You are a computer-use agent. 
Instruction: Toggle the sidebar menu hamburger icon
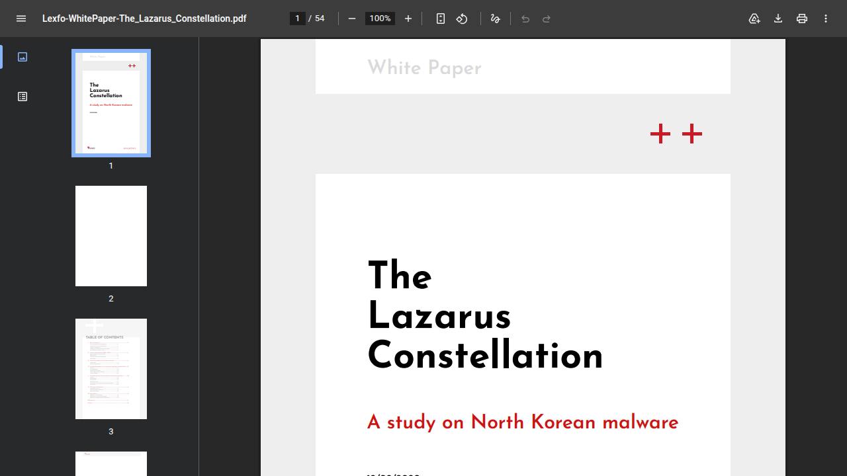click(x=21, y=19)
